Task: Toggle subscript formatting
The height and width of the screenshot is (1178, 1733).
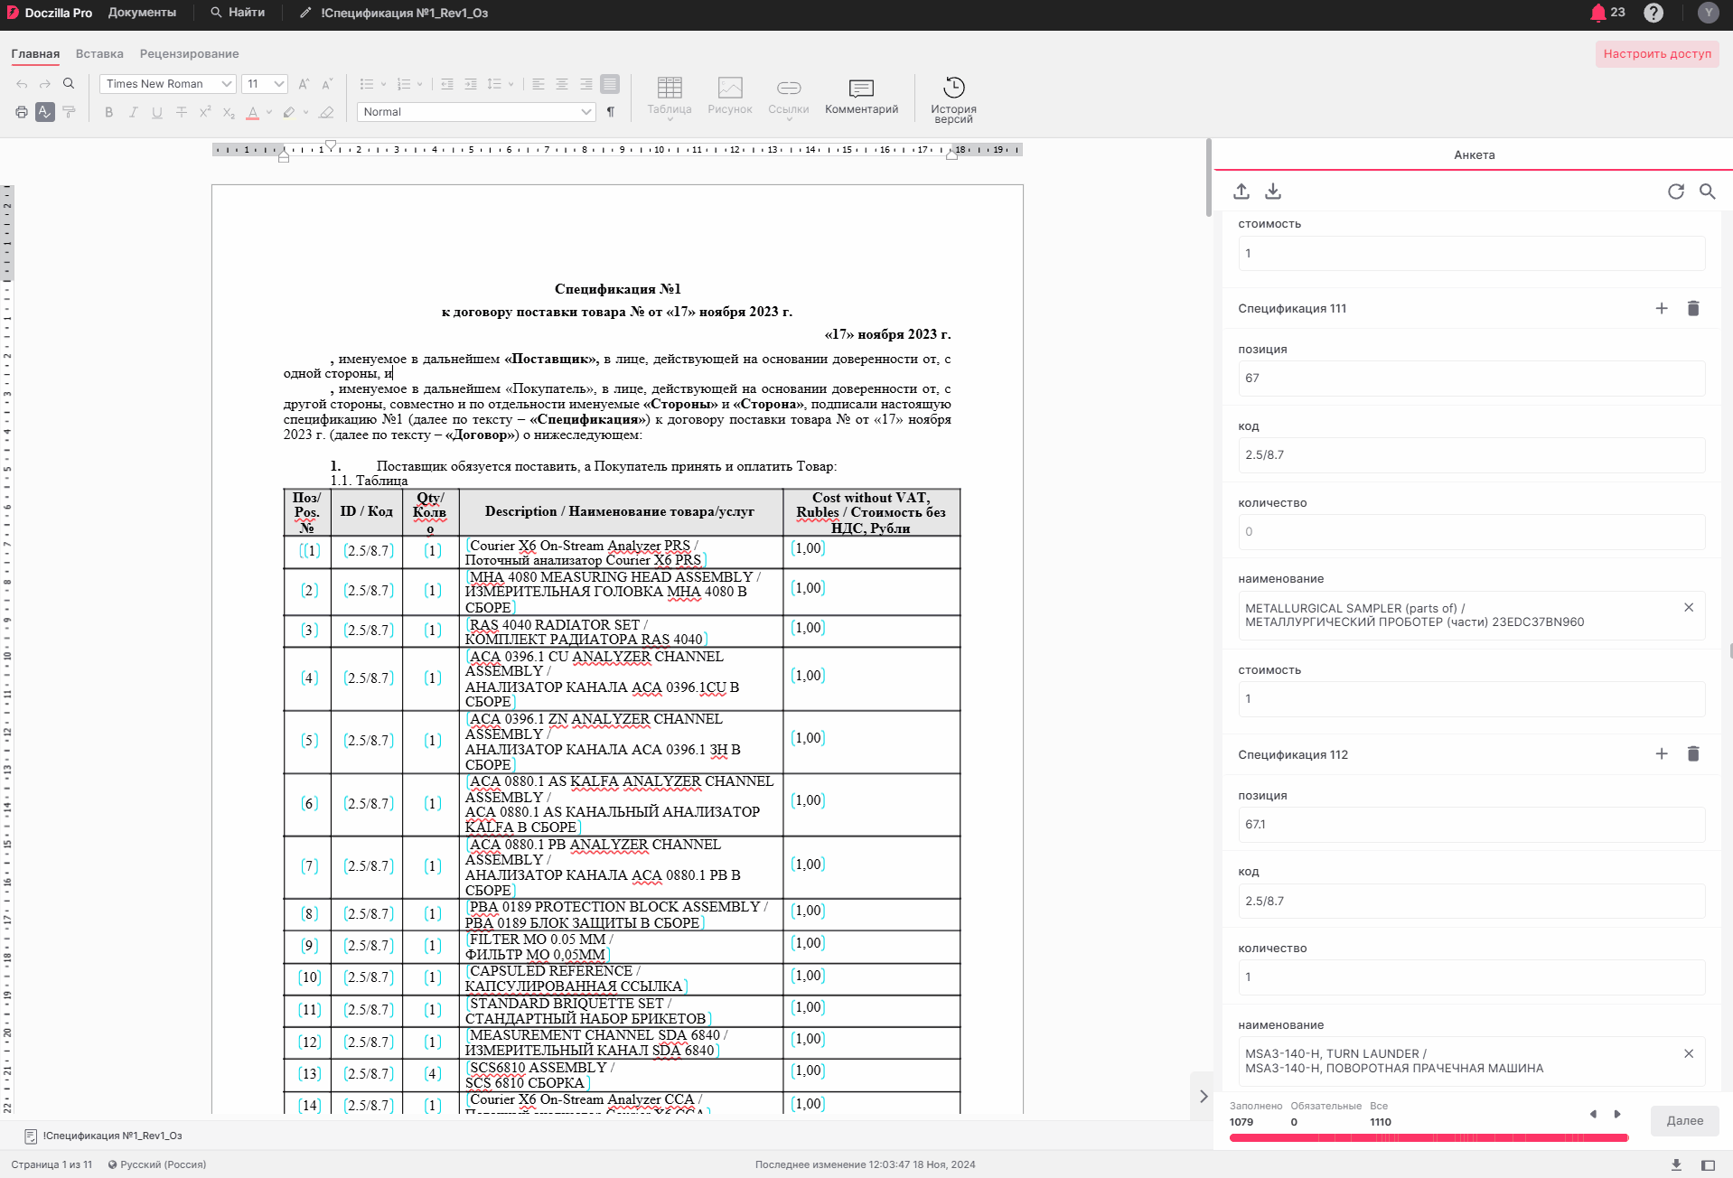Action: tap(229, 112)
